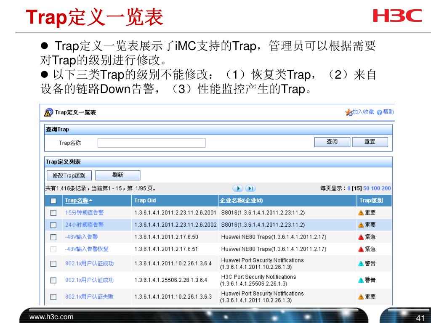This screenshot has height=323, width=431.
Task: Open the 24小时阈值告警 trap link
Action: [x=84, y=225]
